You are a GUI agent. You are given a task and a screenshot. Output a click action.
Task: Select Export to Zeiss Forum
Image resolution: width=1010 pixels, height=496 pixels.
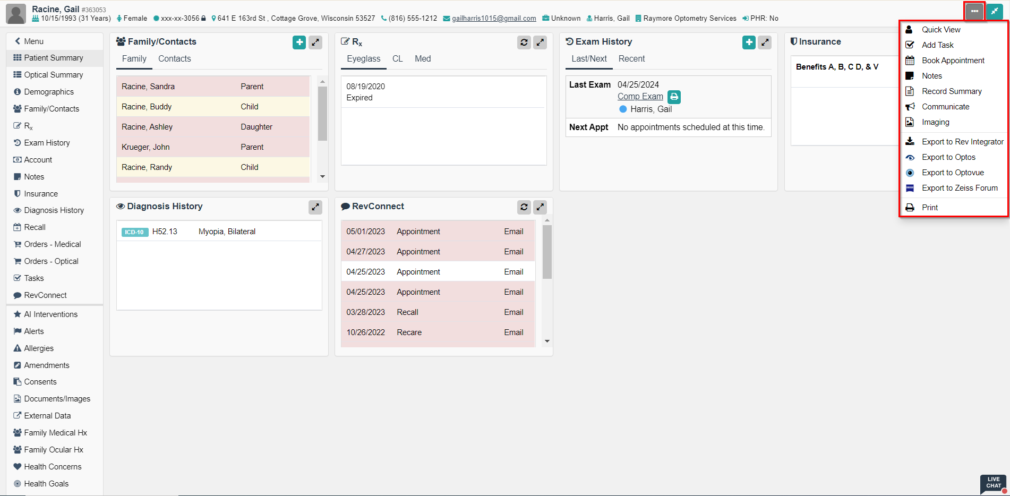click(x=959, y=188)
